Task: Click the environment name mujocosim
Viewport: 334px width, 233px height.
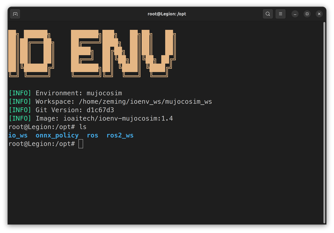Action: pos(104,93)
